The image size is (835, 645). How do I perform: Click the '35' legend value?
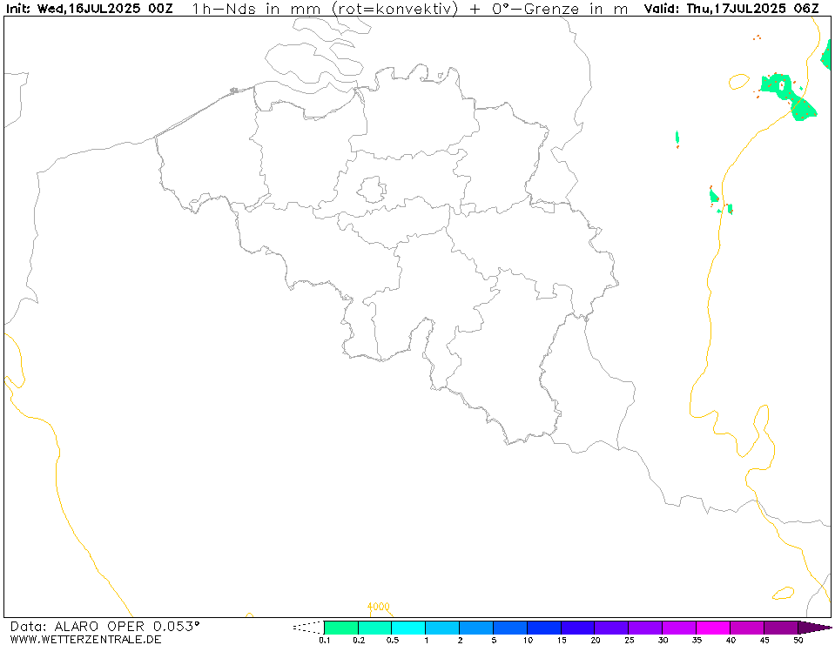click(x=697, y=640)
